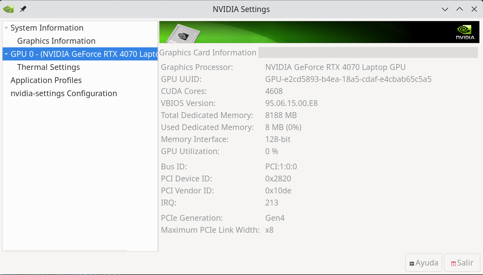Select the x8 link width value
Viewport: 483px width, 275px height.
click(x=270, y=230)
